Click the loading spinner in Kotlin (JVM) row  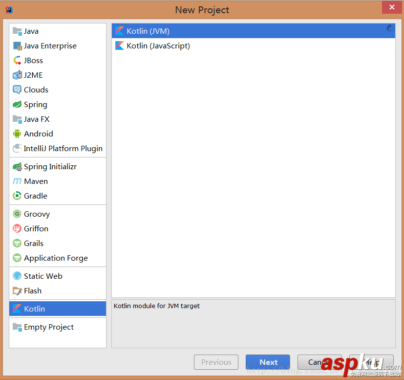pyautogui.click(x=390, y=28)
